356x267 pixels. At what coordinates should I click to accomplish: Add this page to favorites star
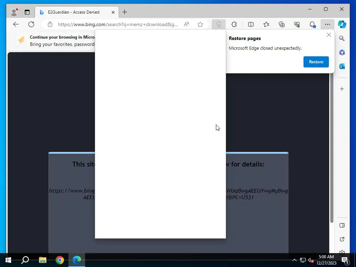[200, 24]
